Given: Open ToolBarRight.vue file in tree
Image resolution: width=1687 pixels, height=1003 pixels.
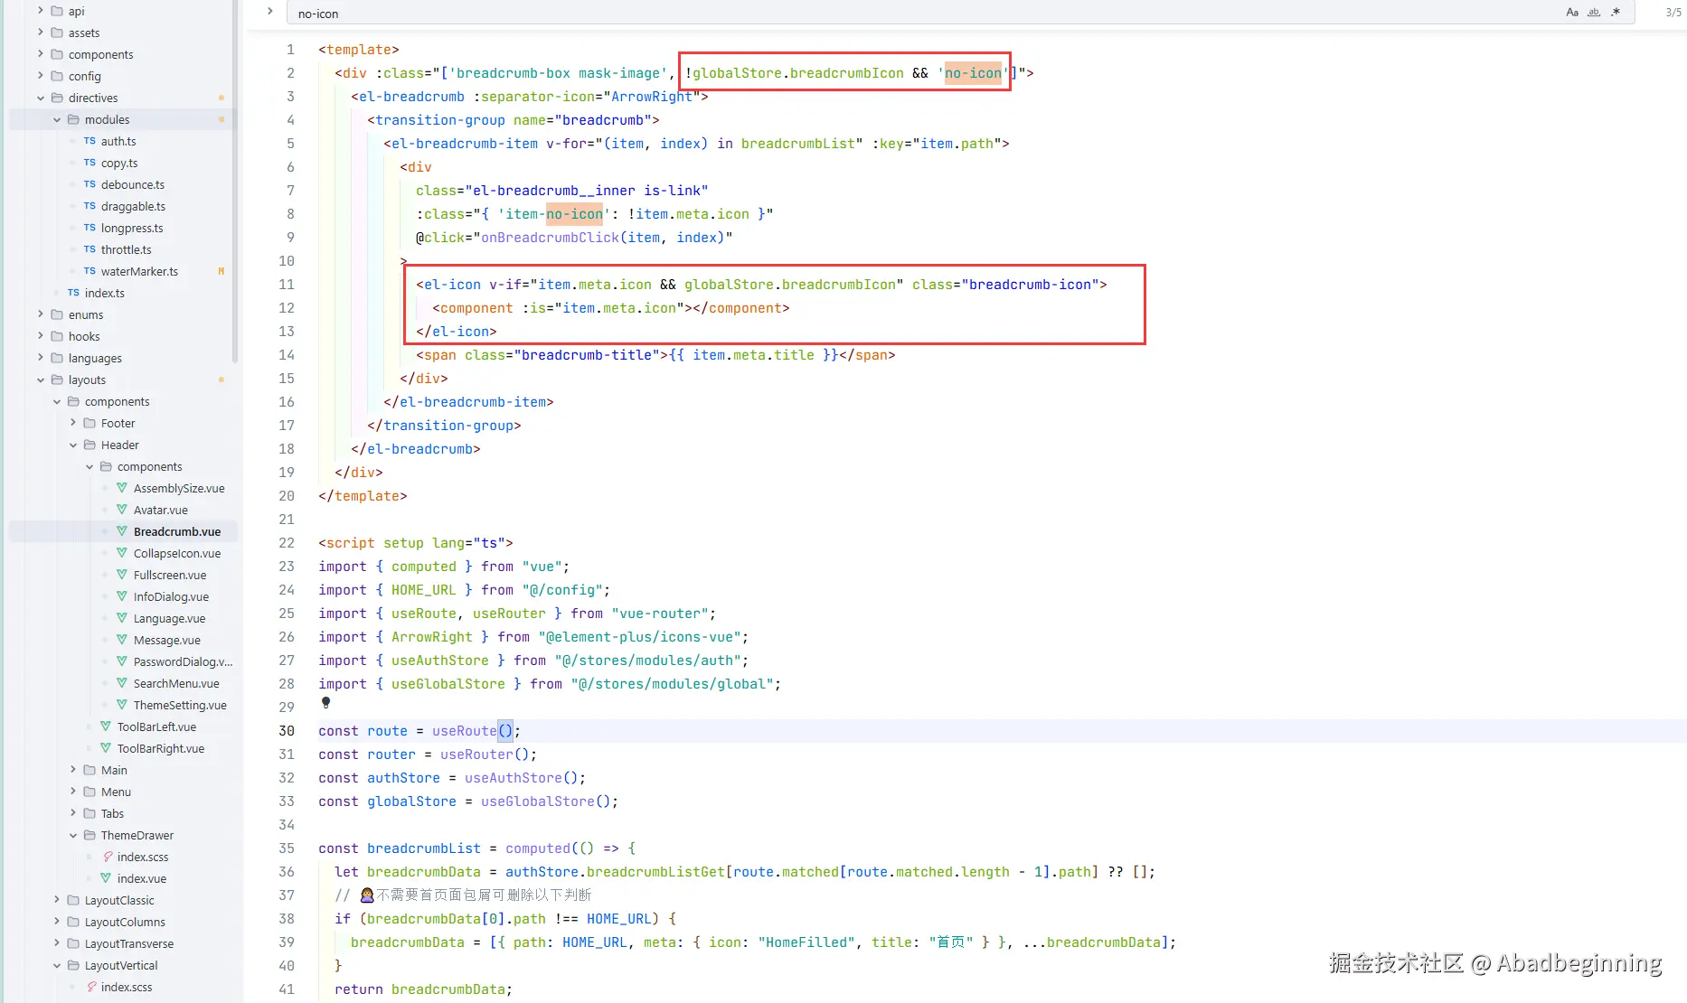Looking at the screenshot, I should [161, 748].
